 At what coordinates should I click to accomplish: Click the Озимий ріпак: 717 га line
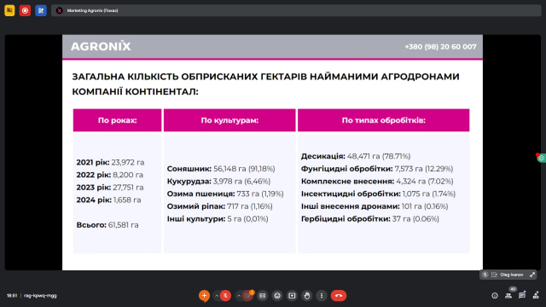tap(220, 206)
